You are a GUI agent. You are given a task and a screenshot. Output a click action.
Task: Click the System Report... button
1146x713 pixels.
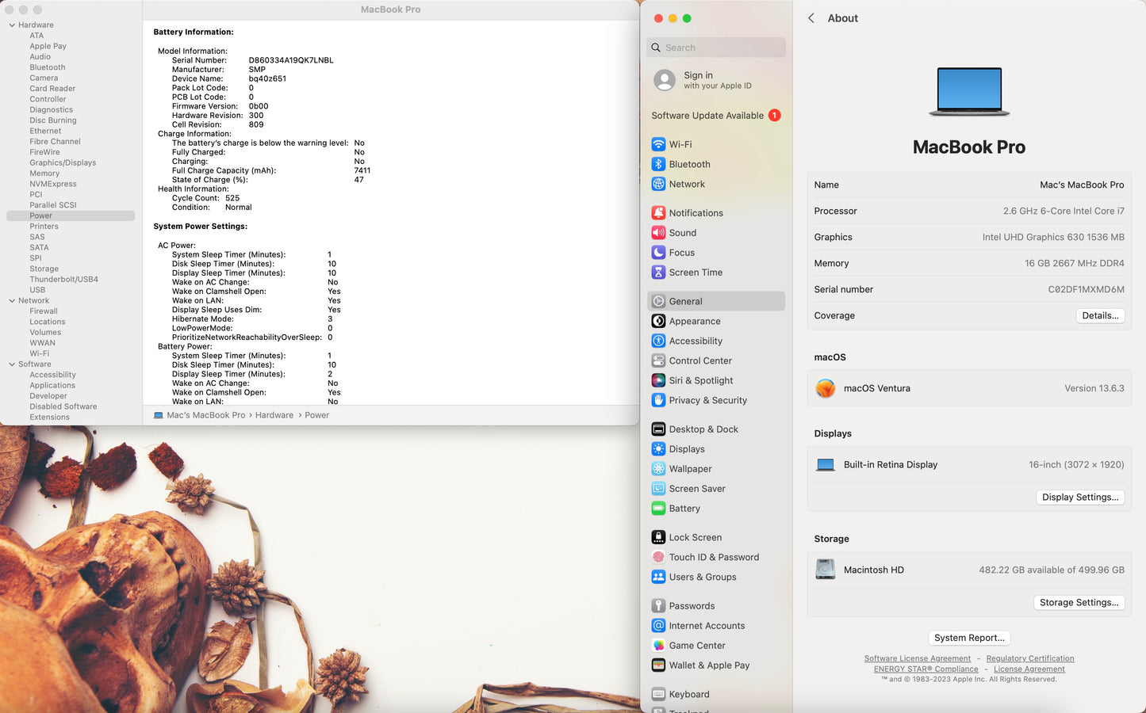(968, 638)
